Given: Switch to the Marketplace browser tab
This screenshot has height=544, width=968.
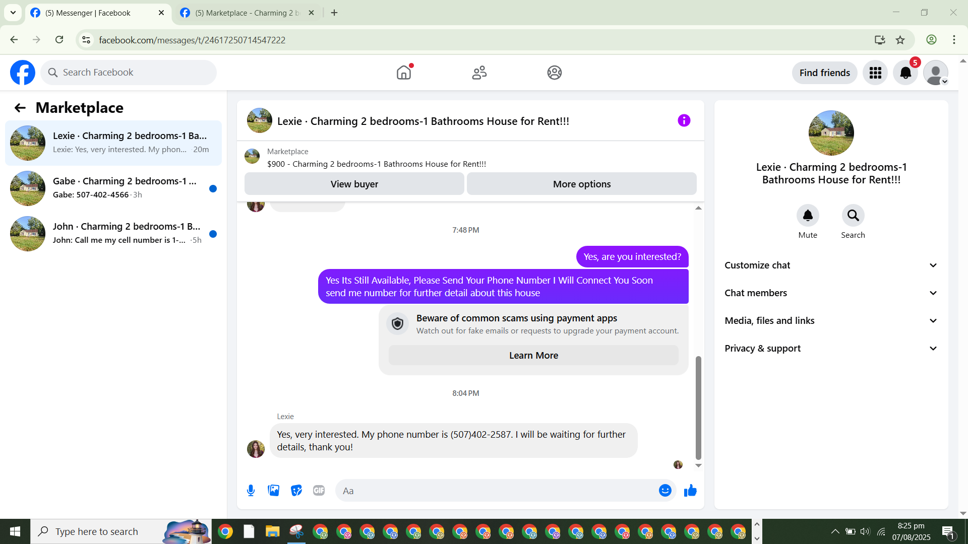Looking at the screenshot, I should 247,13.
